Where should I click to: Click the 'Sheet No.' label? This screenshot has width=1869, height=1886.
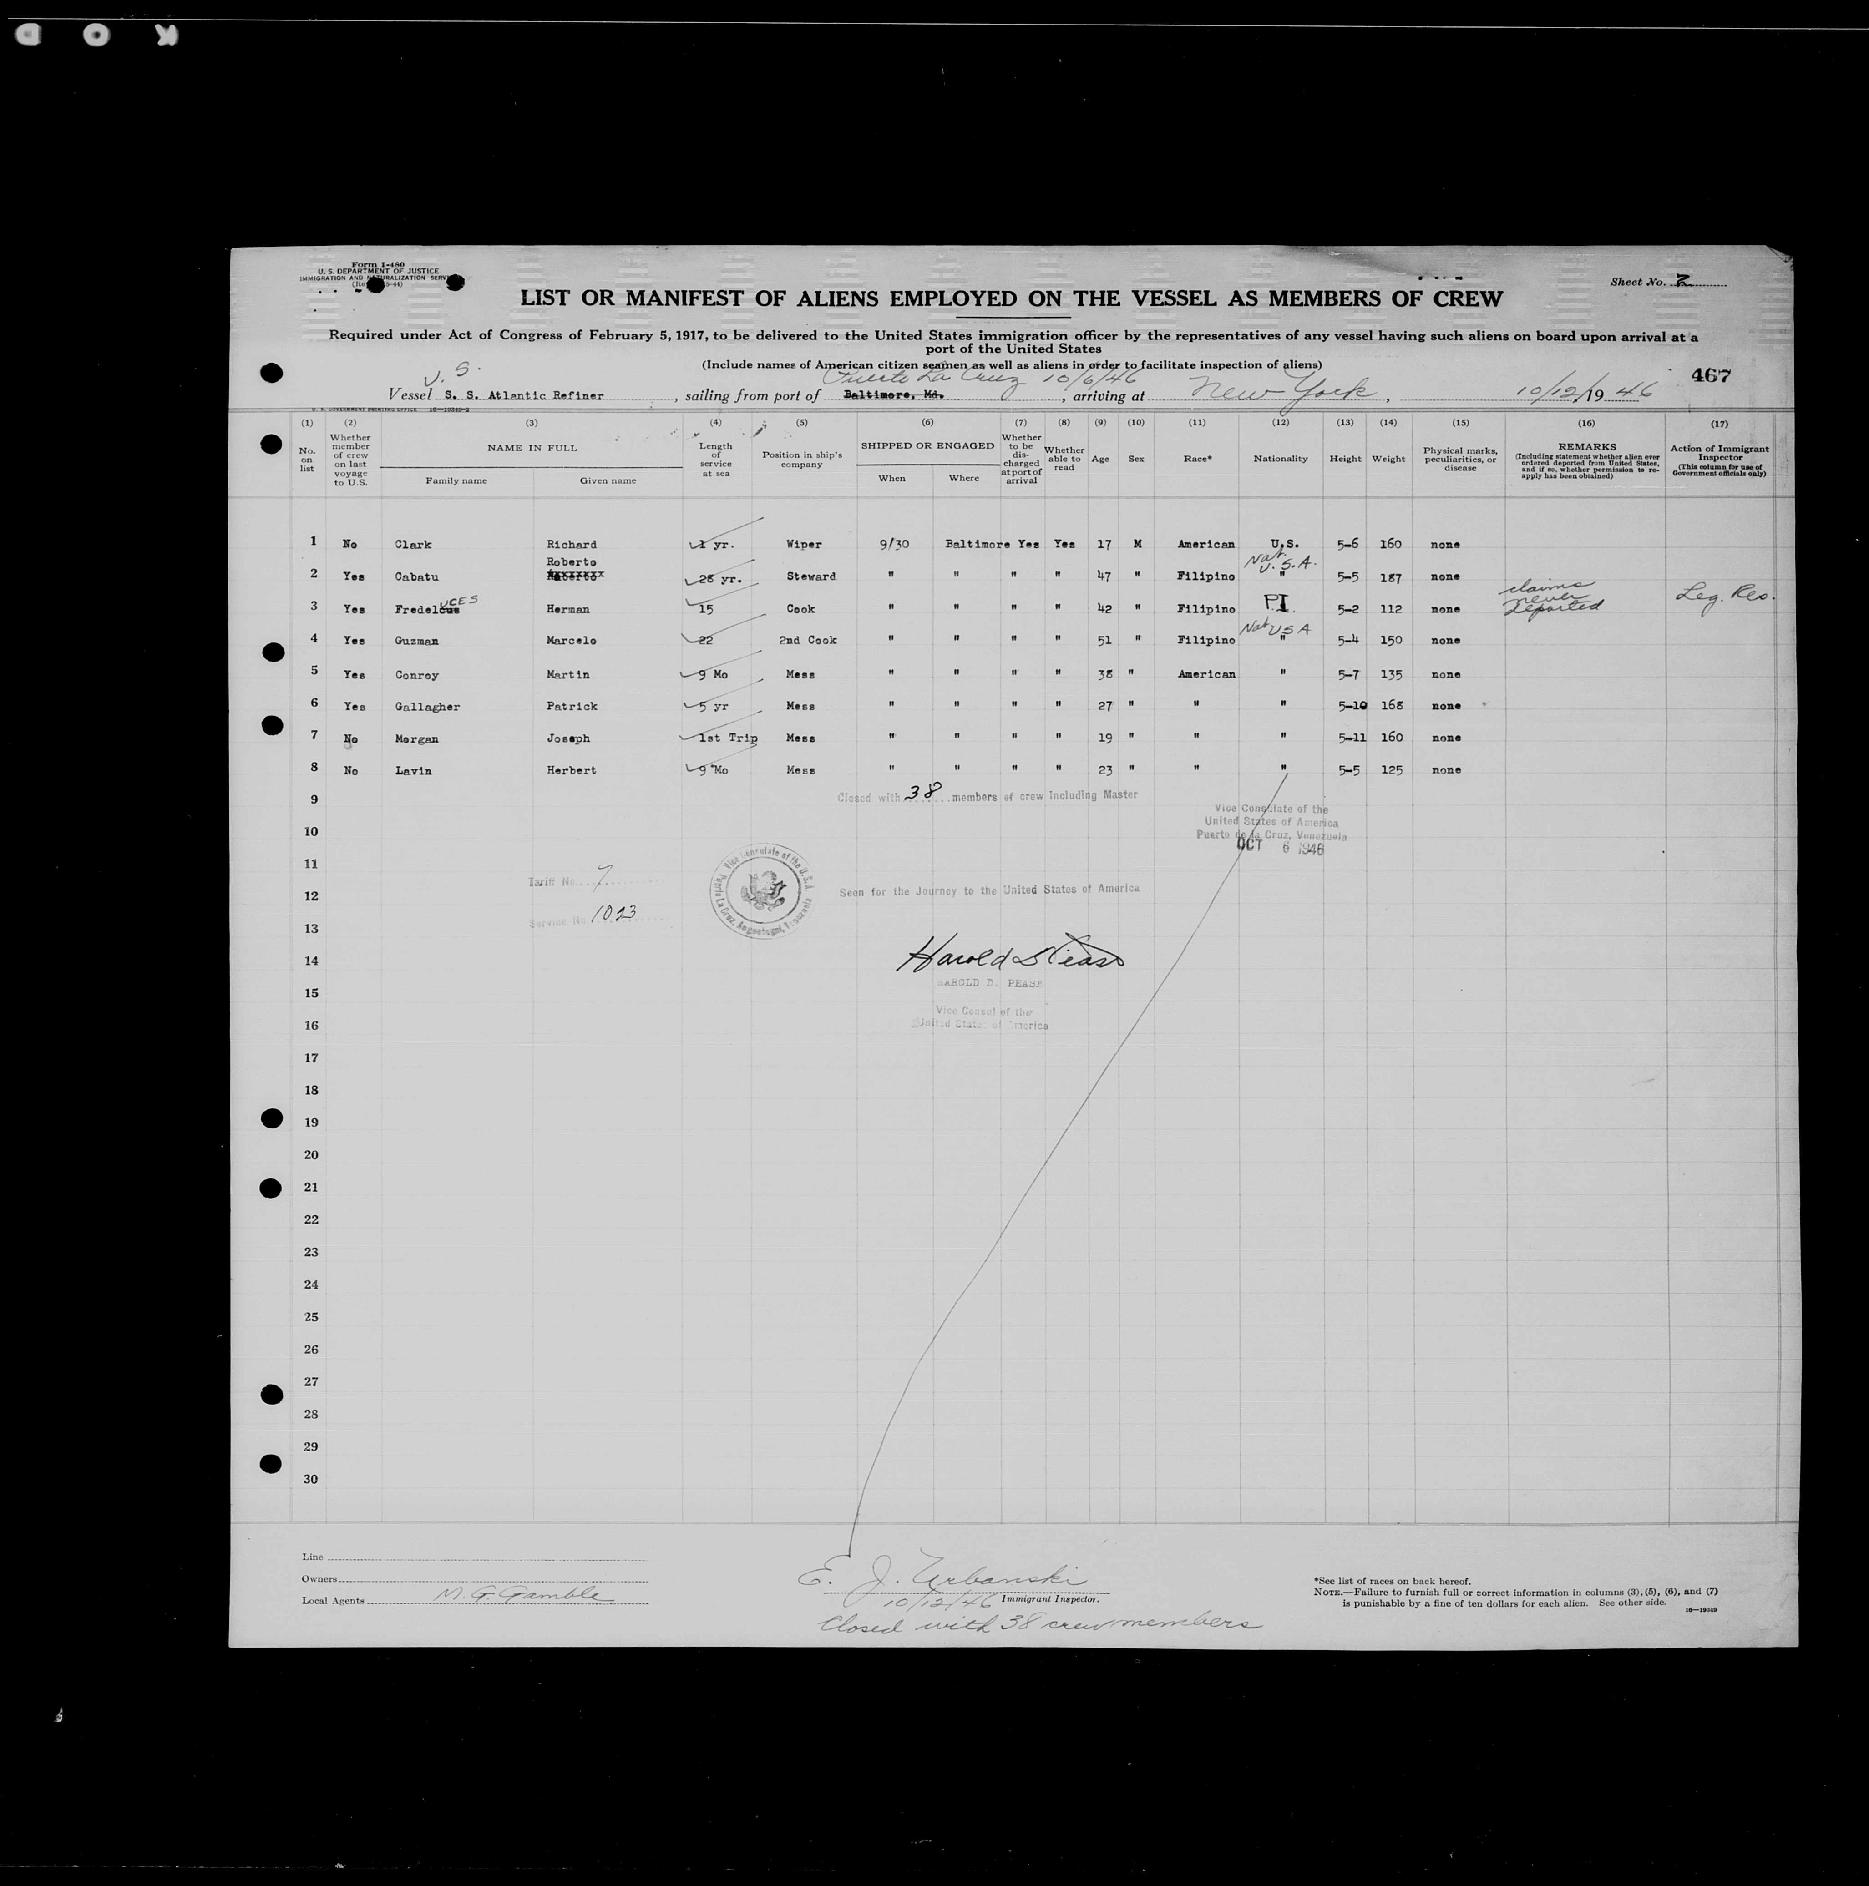[x=1637, y=282]
